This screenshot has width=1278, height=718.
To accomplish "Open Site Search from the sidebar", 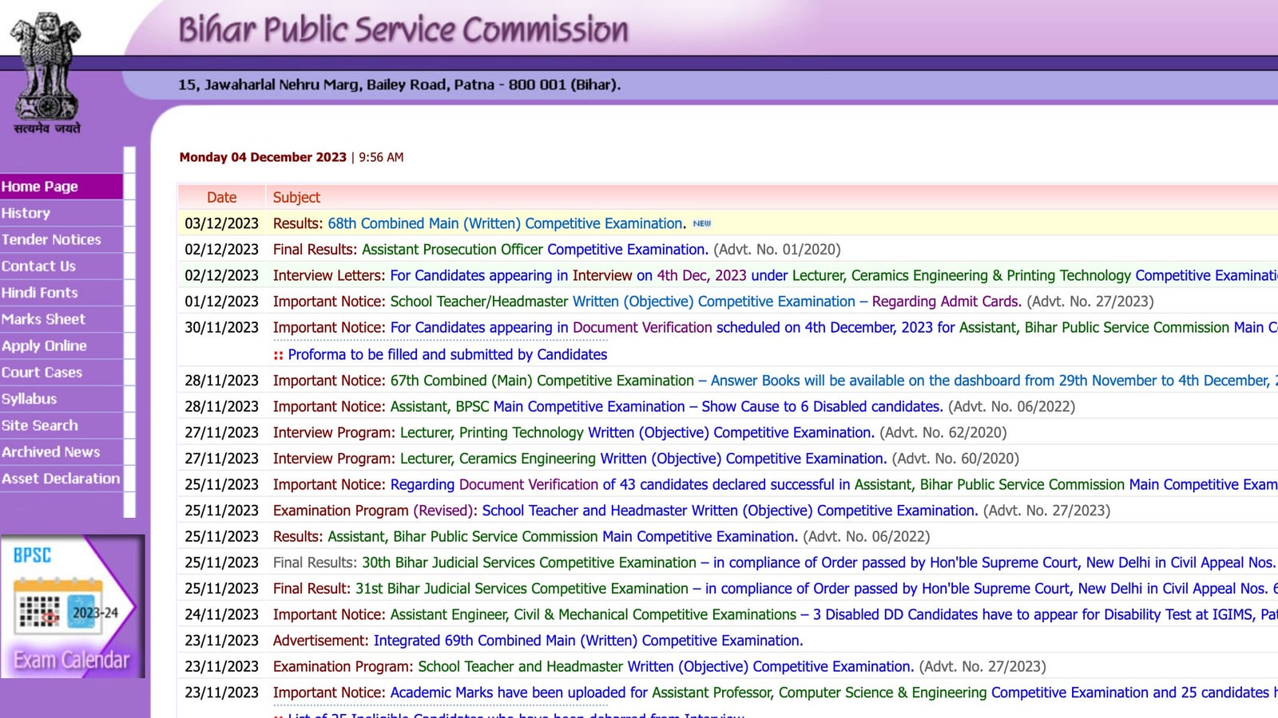I will (62, 425).
